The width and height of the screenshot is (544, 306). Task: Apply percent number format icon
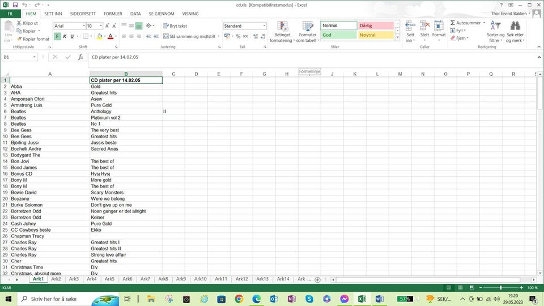238,36
